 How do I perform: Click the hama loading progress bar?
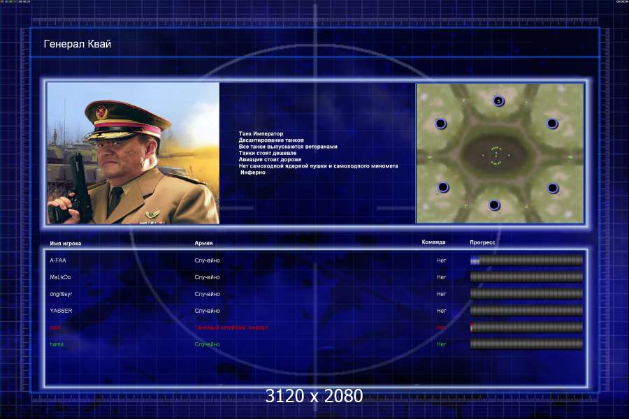coord(526,344)
